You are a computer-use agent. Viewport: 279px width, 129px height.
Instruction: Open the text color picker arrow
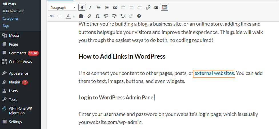pos(74,16)
